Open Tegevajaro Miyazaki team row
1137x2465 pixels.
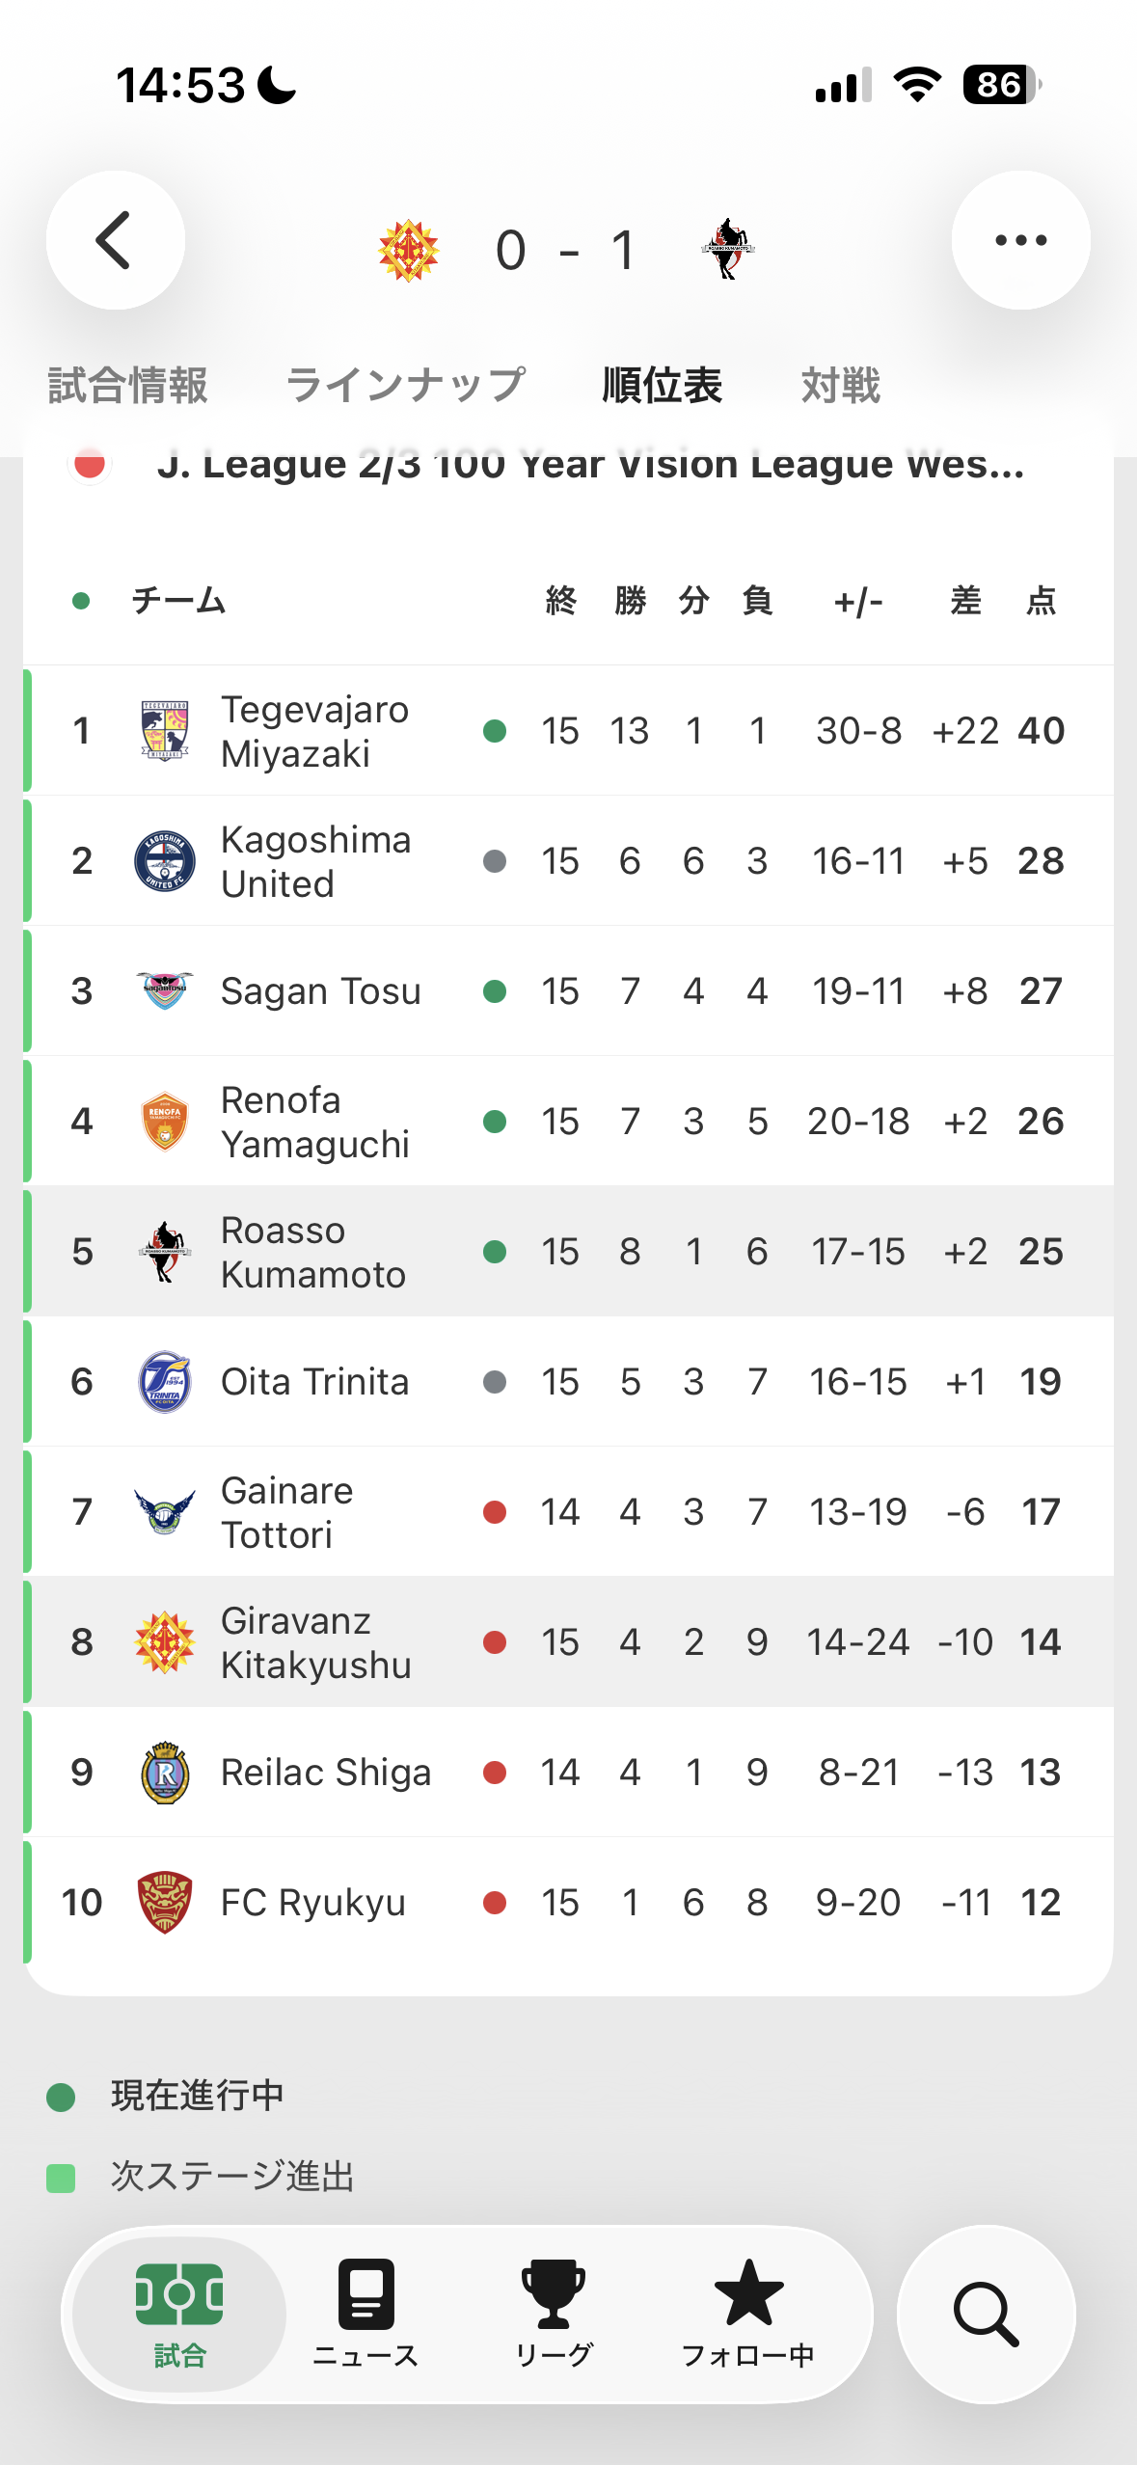coord(568,730)
